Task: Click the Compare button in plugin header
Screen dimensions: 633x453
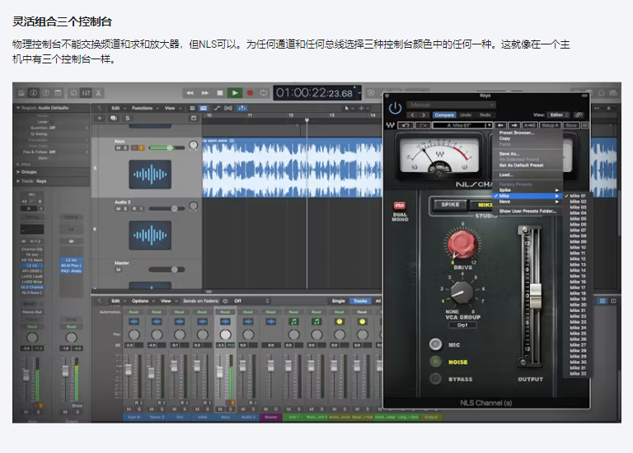Action: (x=444, y=115)
